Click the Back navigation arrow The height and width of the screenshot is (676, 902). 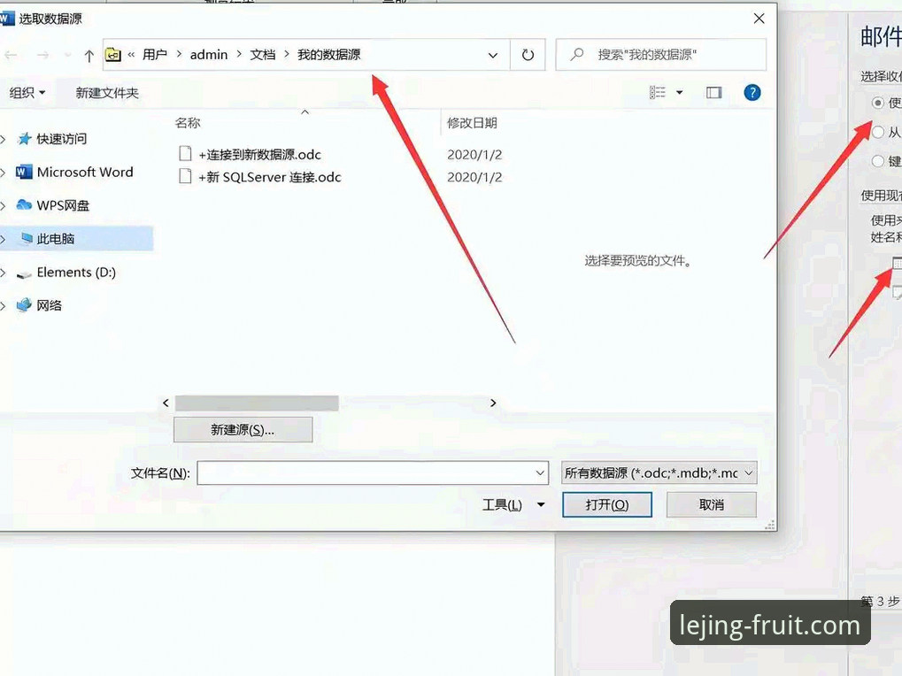(x=11, y=55)
